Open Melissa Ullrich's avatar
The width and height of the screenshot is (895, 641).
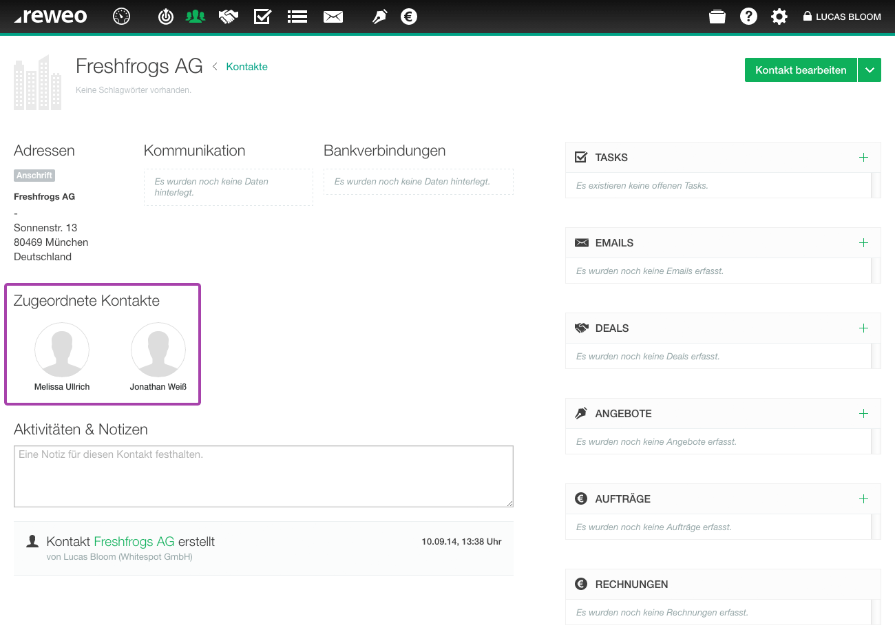point(62,350)
